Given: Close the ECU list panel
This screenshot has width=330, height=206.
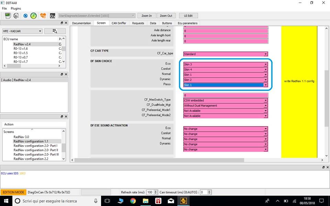Looking at the screenshot, I should [x=66, y=23].
